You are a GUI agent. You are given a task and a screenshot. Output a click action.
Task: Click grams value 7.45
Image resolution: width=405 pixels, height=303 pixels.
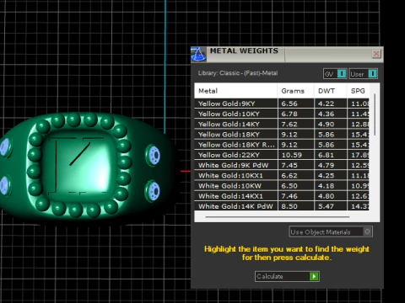pos(289,165)
